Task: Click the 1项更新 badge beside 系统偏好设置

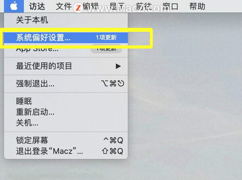Action: tap(106, 37)
